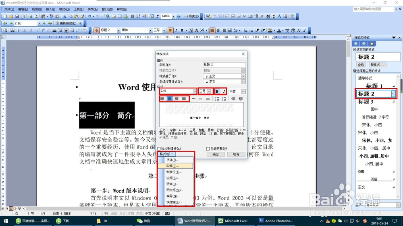The image size is (403, 226).
Task: Open the zoom 140% dropdown
Action: 173,16
